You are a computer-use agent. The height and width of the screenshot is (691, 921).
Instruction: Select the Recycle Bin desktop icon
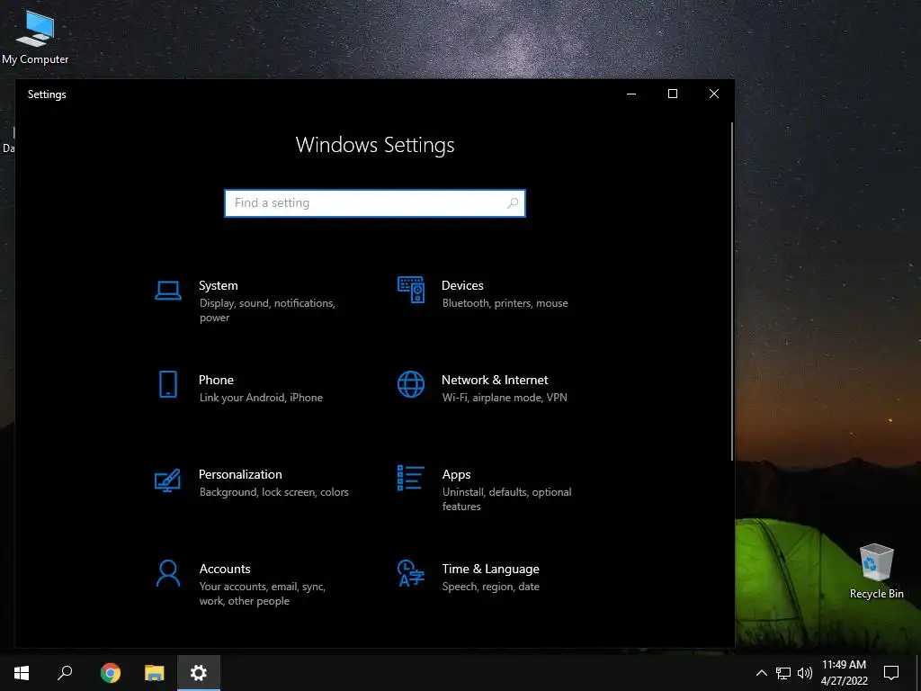pyautogui.click(x=876, y=571)
